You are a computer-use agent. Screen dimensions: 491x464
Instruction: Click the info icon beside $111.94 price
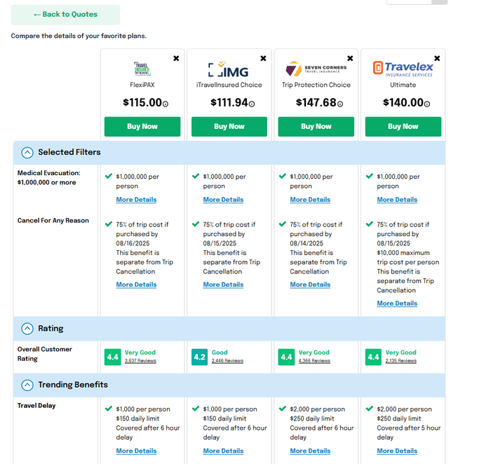tap(252, 104)
